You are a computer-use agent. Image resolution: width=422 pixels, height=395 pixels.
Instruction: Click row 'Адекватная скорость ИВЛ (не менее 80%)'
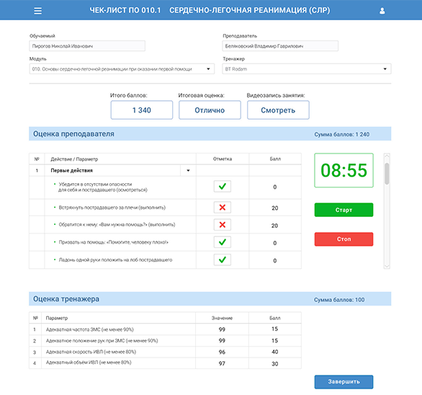coord(165,352)
